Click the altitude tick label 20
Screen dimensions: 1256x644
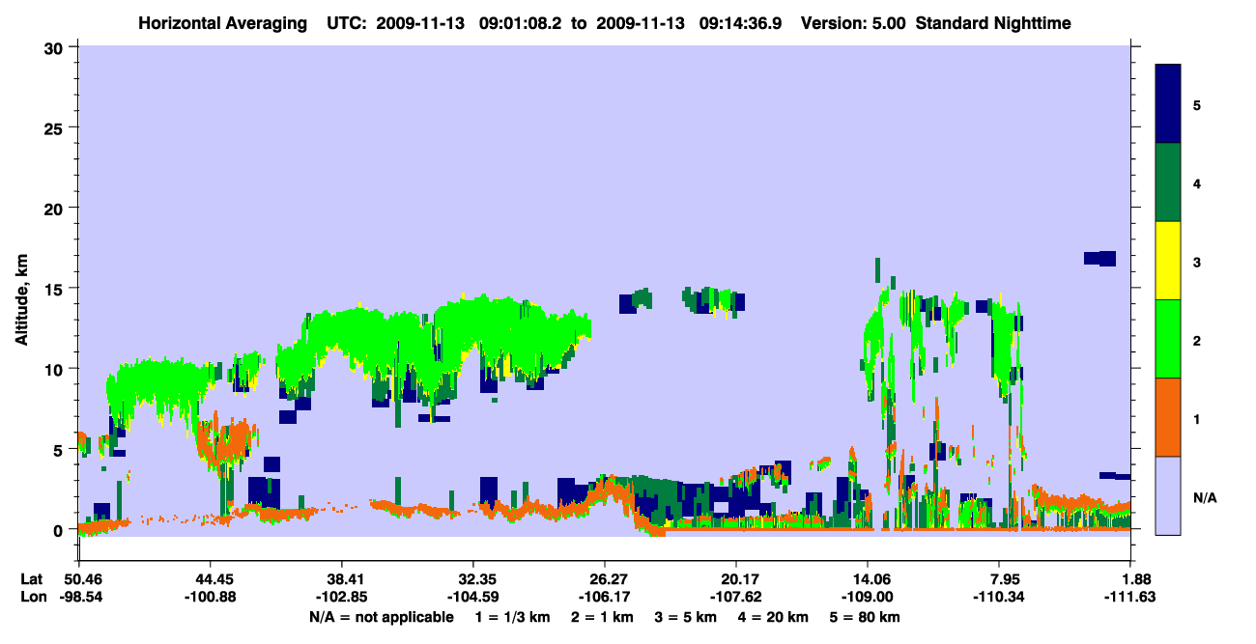[56, 208]
